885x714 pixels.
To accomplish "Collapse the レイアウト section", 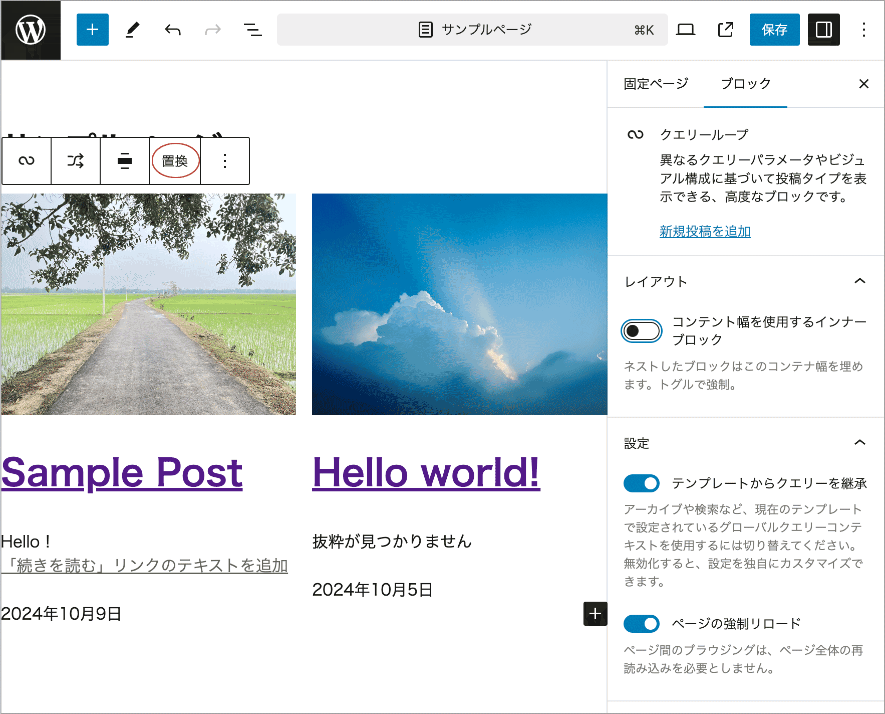I will click(x=859, y=281).
